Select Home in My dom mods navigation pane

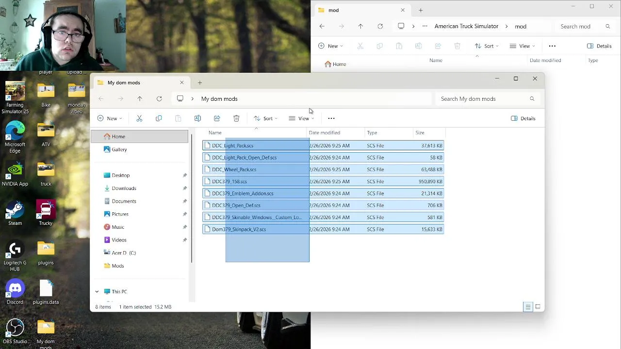139,137
